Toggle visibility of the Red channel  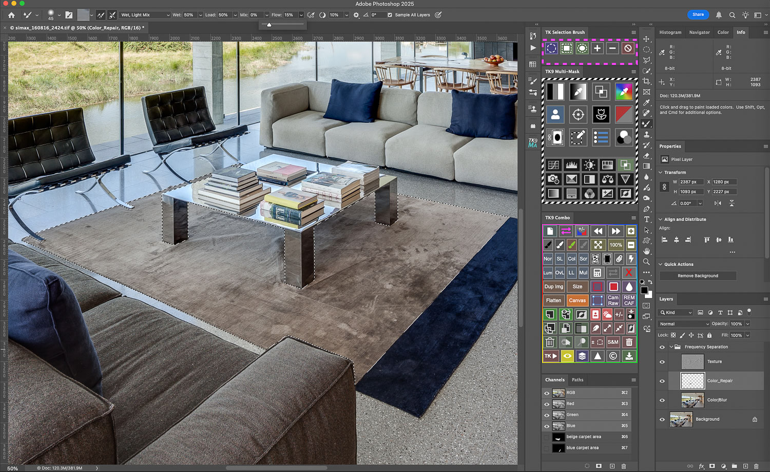tap(547, 404)
